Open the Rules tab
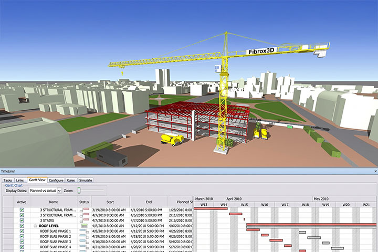The height and width of the screenshot is (252, 378). [x=71, y=180]
